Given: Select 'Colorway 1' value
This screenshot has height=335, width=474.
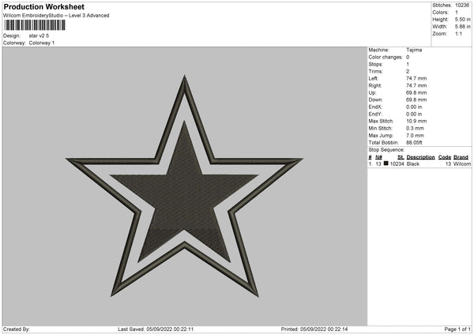Looking at the screenshot, I should [x=42, y=43].
